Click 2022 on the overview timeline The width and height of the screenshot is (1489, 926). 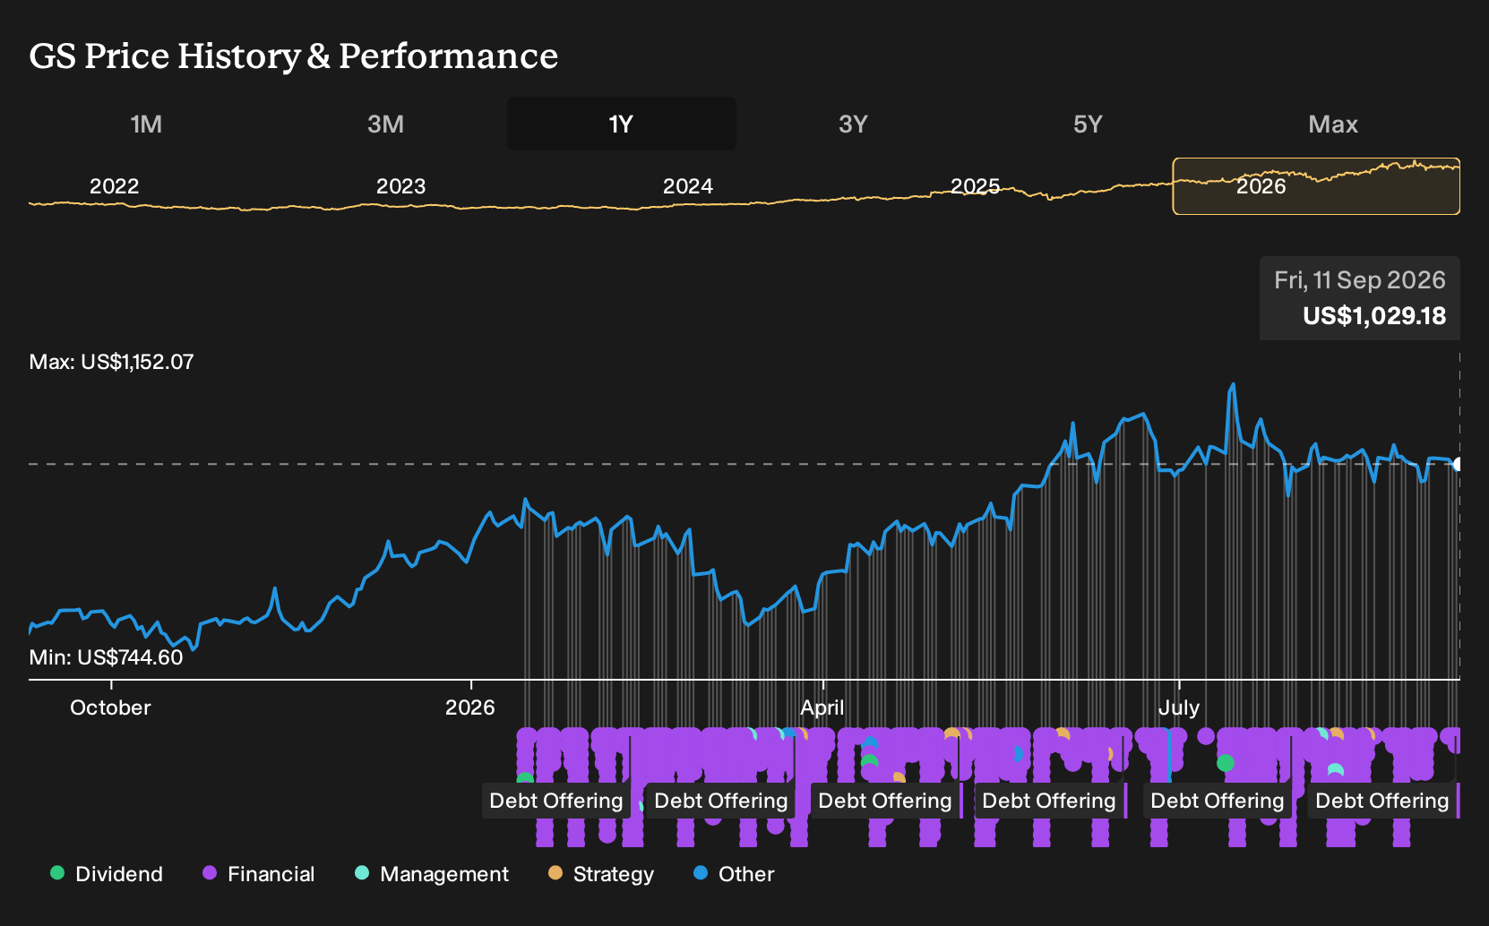(114, 186)
